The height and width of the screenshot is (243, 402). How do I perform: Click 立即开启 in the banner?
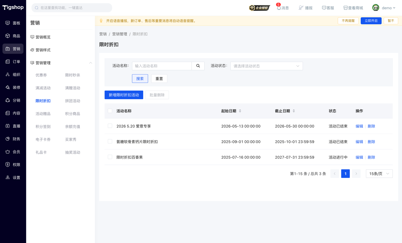371,21
